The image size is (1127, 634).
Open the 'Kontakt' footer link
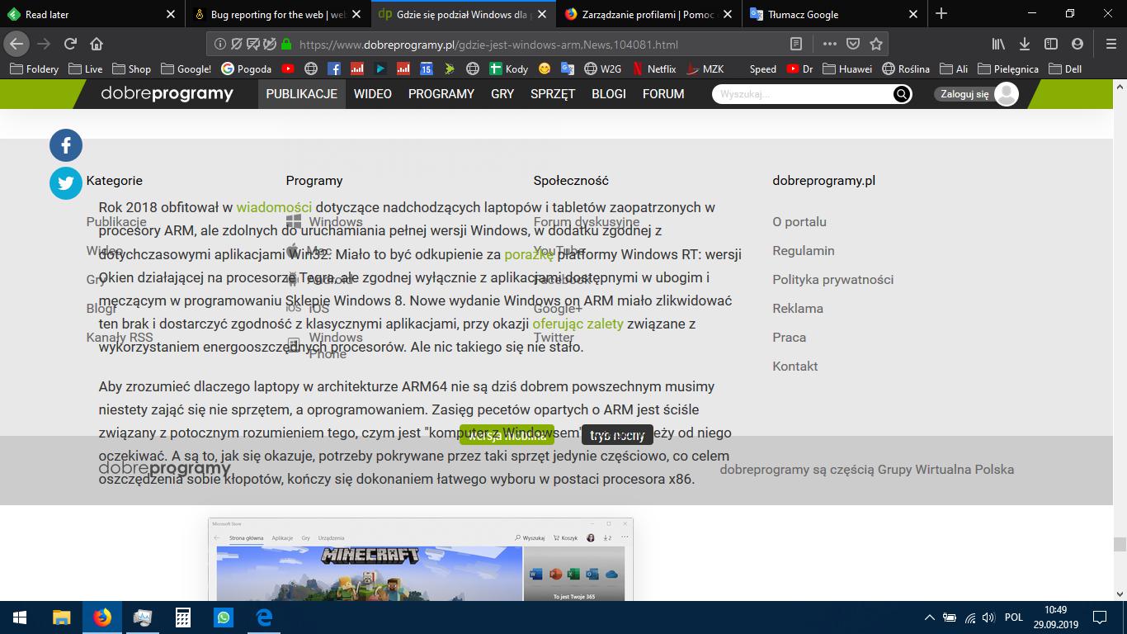coord(795,366)
